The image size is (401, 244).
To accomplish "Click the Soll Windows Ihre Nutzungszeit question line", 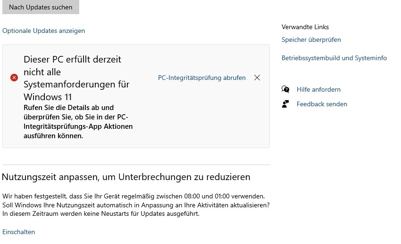I will point(136,205).
